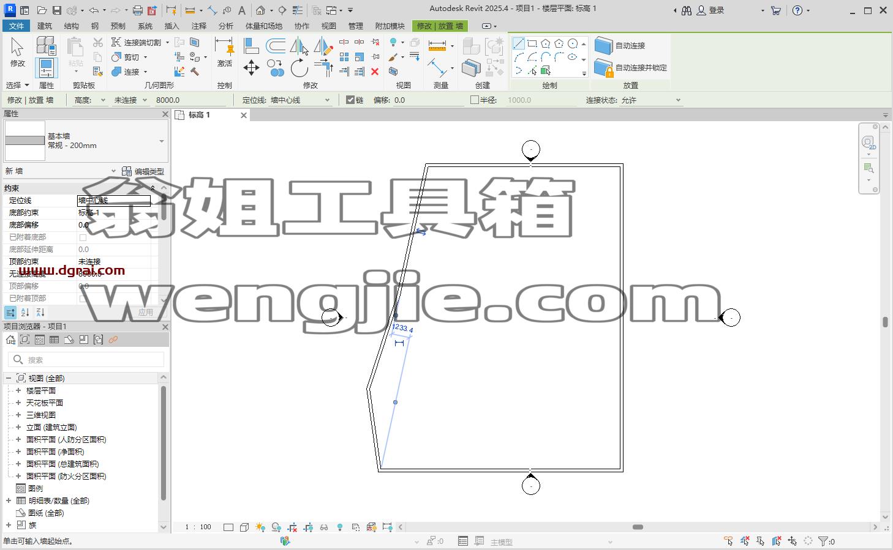This screenshot has height=550, width=893.
Task: Select the Scale tool
Action: point(360,57)
